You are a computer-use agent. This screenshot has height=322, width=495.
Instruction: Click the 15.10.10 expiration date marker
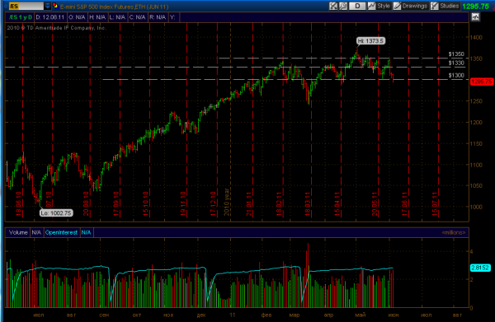click(145, 203)
